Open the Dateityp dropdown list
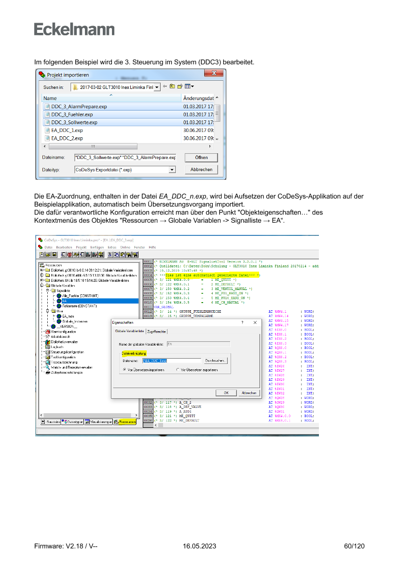 coord(172,170)
